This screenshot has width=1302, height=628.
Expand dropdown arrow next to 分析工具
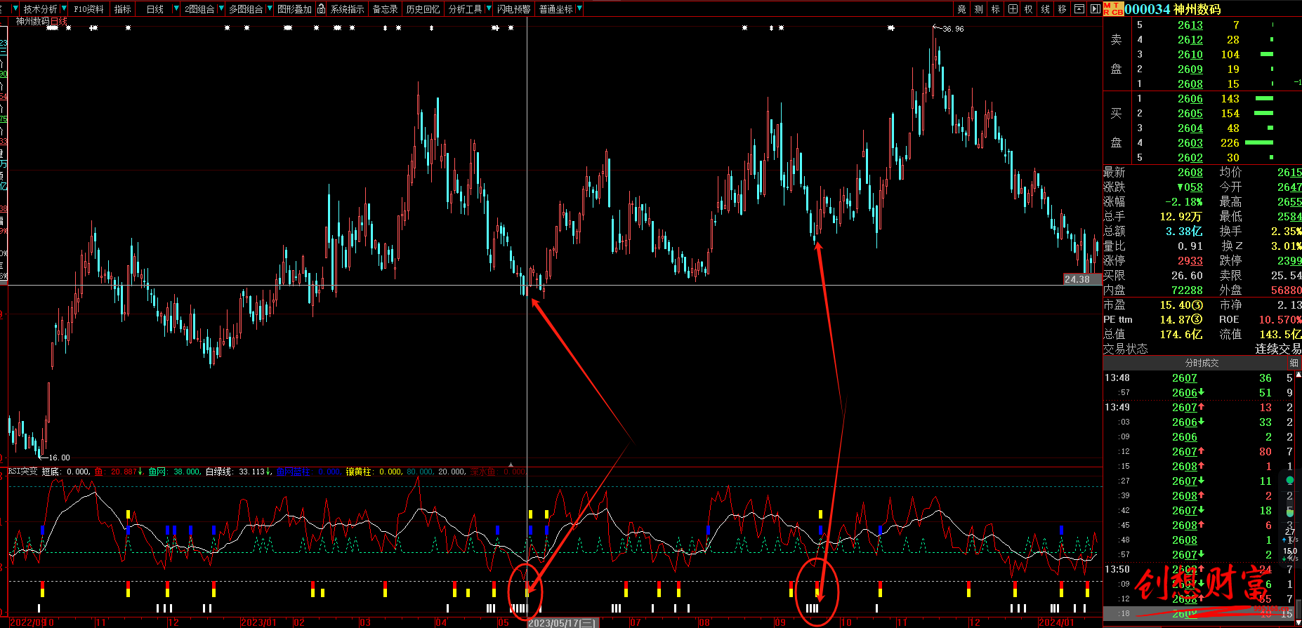pos(489,9)
